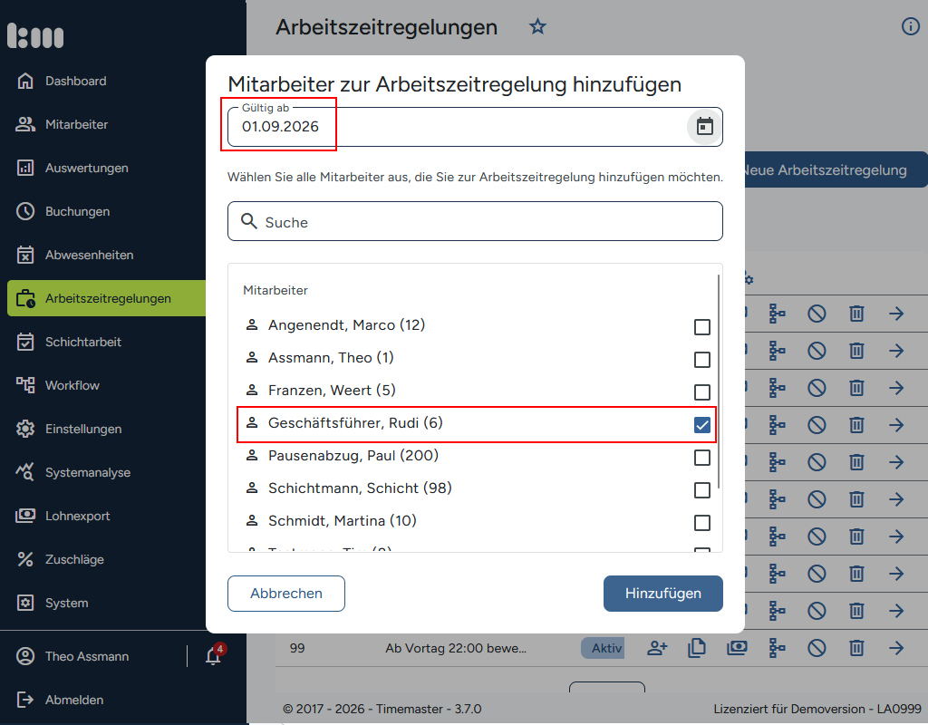Tick the checkbox for Schmidt, Martina (10)
The width and height of the screenshot is (928, 725).
(702, 523)
